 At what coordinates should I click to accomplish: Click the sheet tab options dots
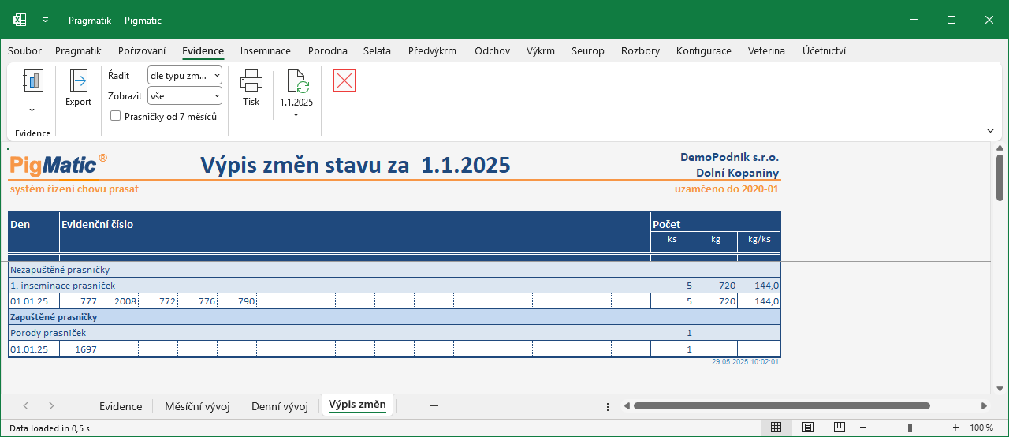pos(608,406)
